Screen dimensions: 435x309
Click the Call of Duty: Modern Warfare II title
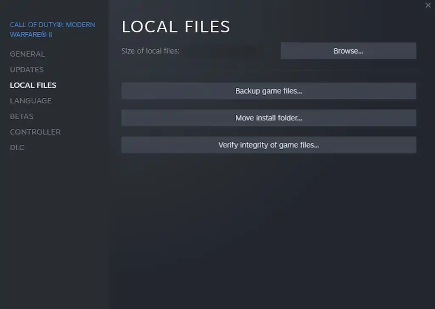click(52, 30)
